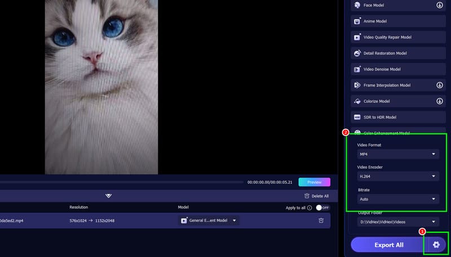Change the Output Folder path dropdown
451x257 pixels.
tap(397, 222)
